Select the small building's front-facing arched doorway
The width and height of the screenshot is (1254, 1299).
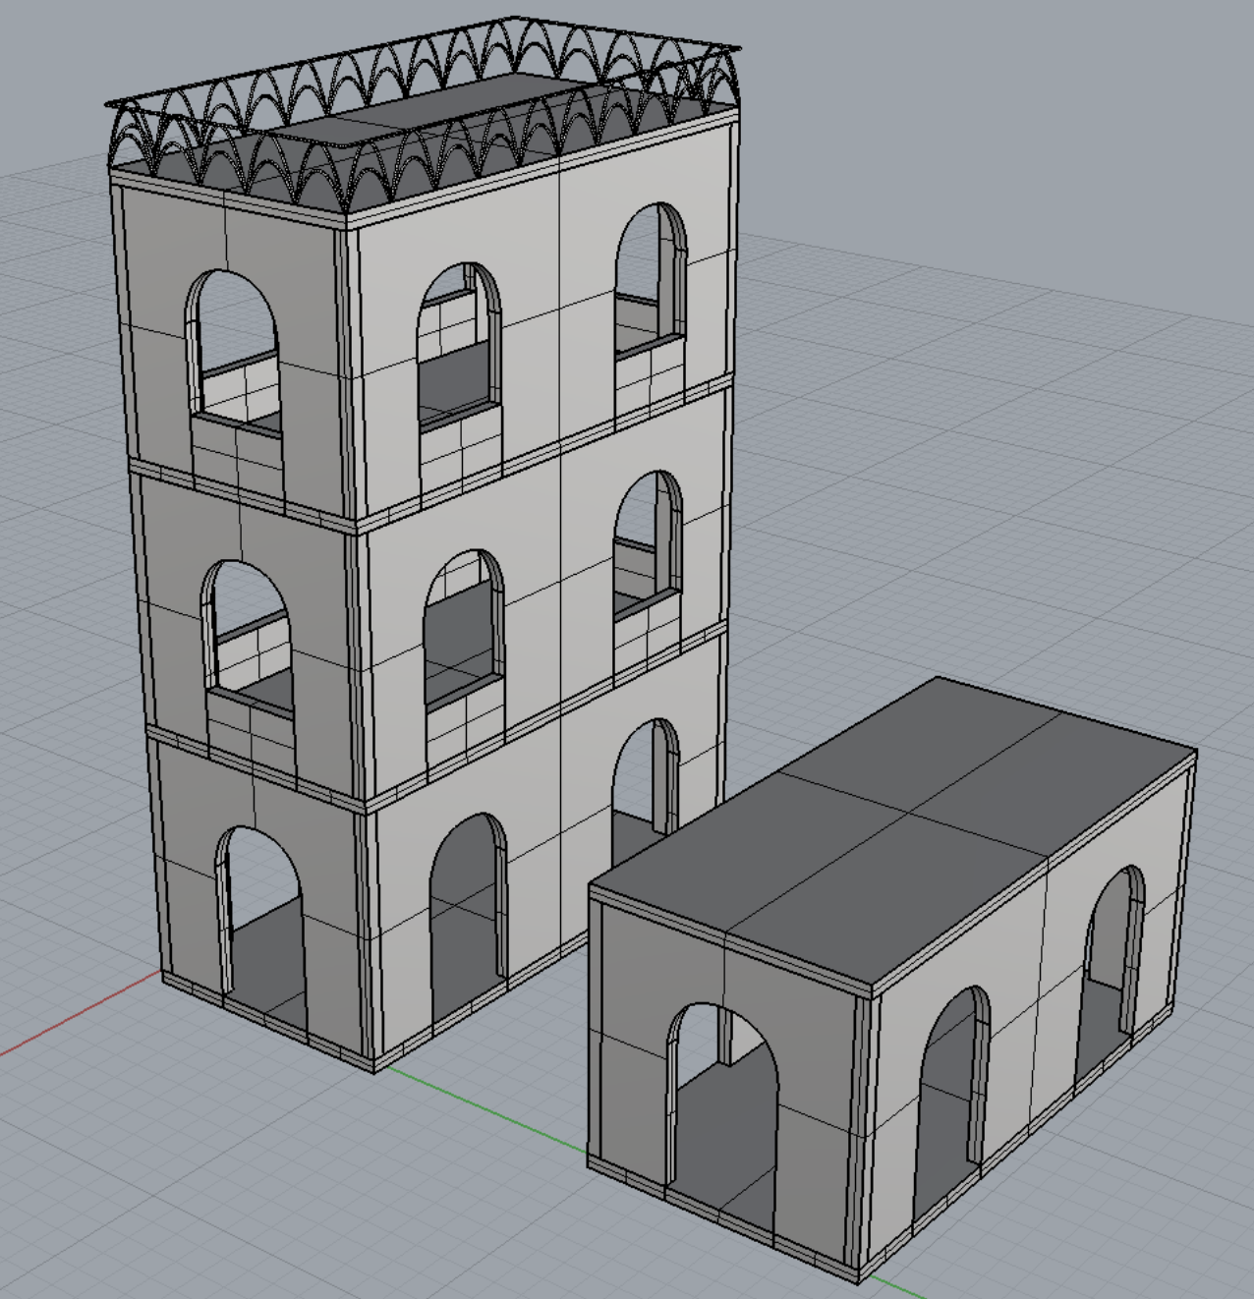pyautogui.click(x=722, y=1091)
